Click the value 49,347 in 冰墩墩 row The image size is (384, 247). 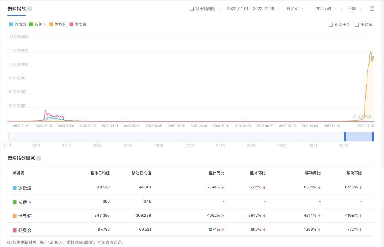coord(104,187)
